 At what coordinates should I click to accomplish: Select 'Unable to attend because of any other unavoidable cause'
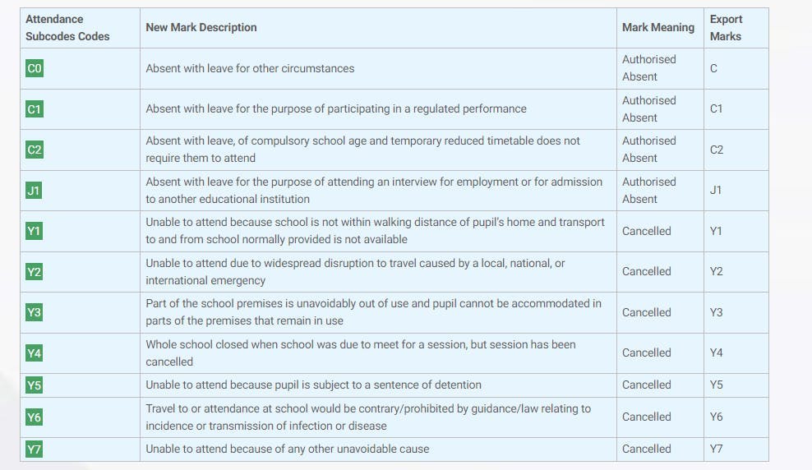287,449
